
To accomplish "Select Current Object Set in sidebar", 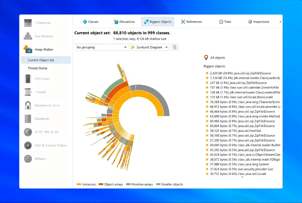I will pyautogui.click(x=46, y=60).
